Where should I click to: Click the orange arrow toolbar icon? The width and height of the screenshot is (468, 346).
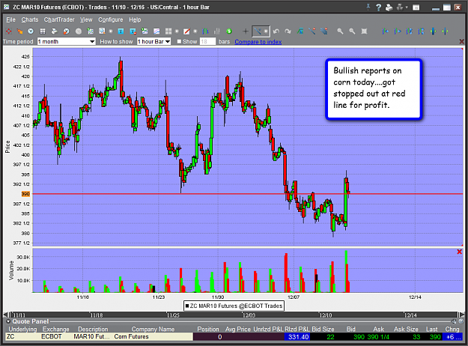pyautogui.click(x=19, y=31)
